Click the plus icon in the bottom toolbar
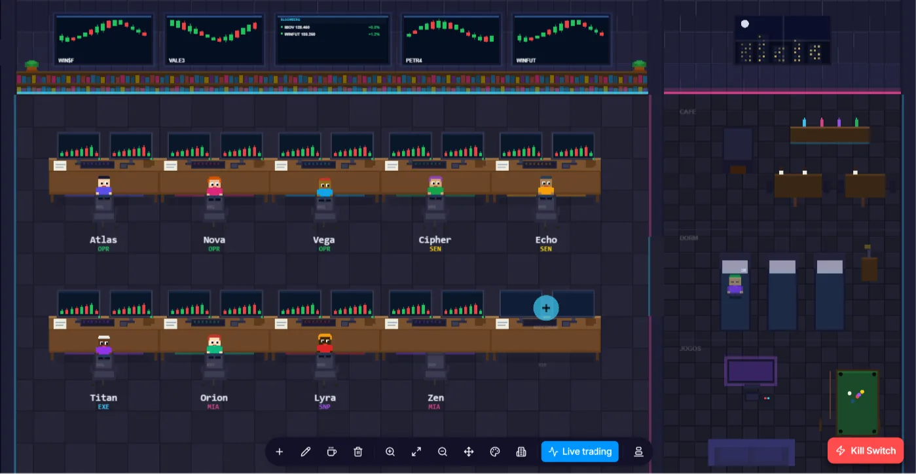 coord(280,452)
